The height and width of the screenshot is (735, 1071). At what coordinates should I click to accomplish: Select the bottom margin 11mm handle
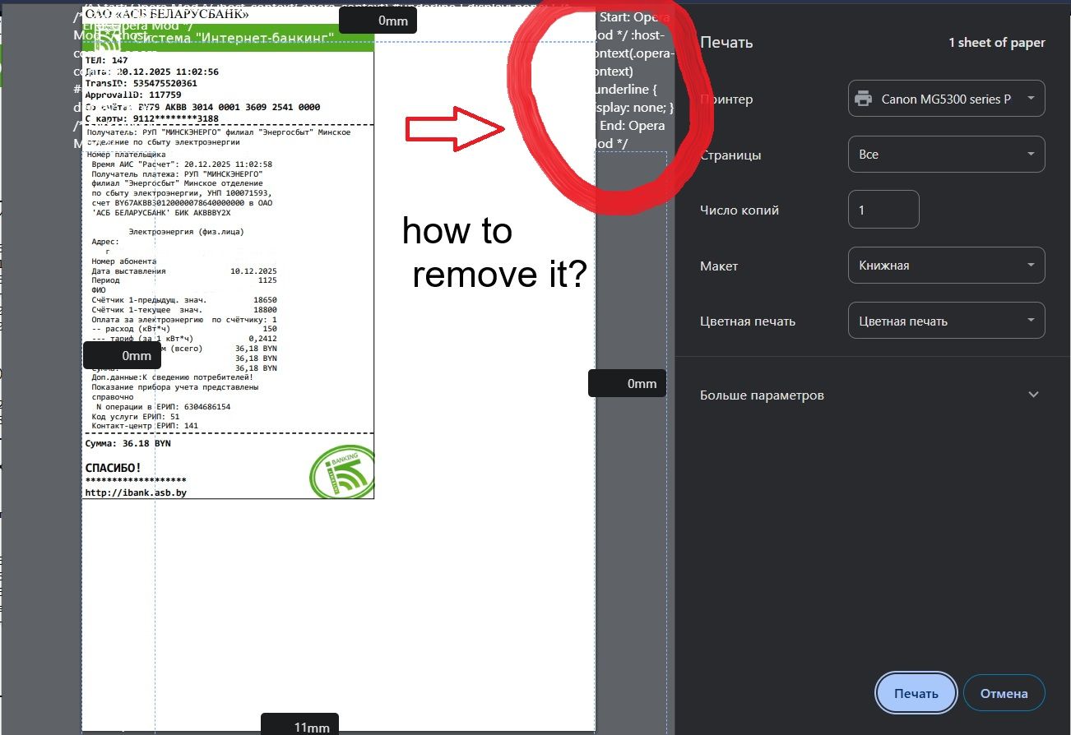click(299, 727)
